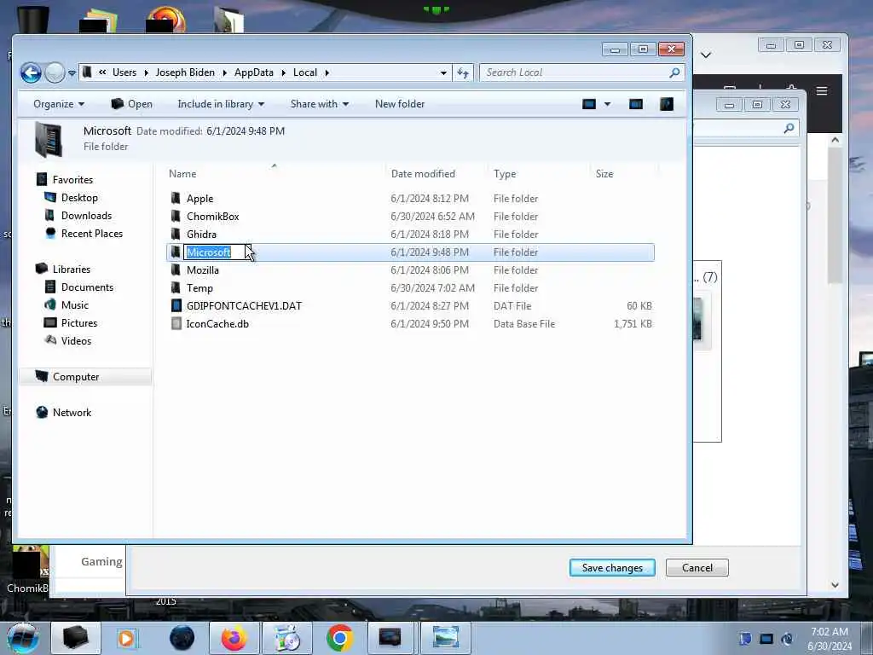Select Computer in navigation pane
Screen dimensions: 873x655
tap(76, 377)
